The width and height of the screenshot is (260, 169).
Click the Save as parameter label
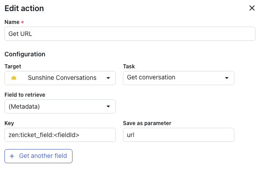[x=147, y=123]
